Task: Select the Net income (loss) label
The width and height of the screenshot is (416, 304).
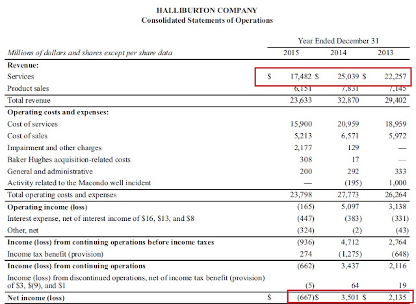Action: 36,298
